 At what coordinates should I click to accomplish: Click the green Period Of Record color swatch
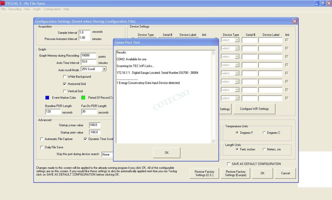[x=83, y=97]
